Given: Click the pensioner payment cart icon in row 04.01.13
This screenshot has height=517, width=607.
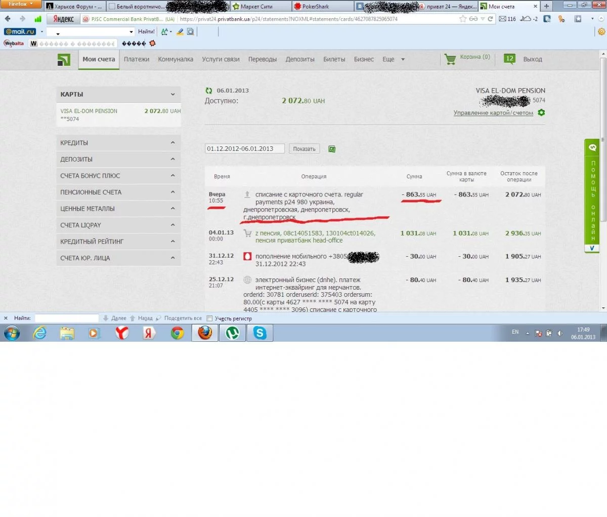Looking at the screenshot, I should pyautogui.click(x=247, y=233).
